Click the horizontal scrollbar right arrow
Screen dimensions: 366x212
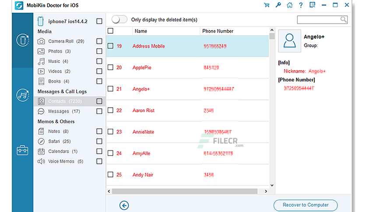[266, 191]
